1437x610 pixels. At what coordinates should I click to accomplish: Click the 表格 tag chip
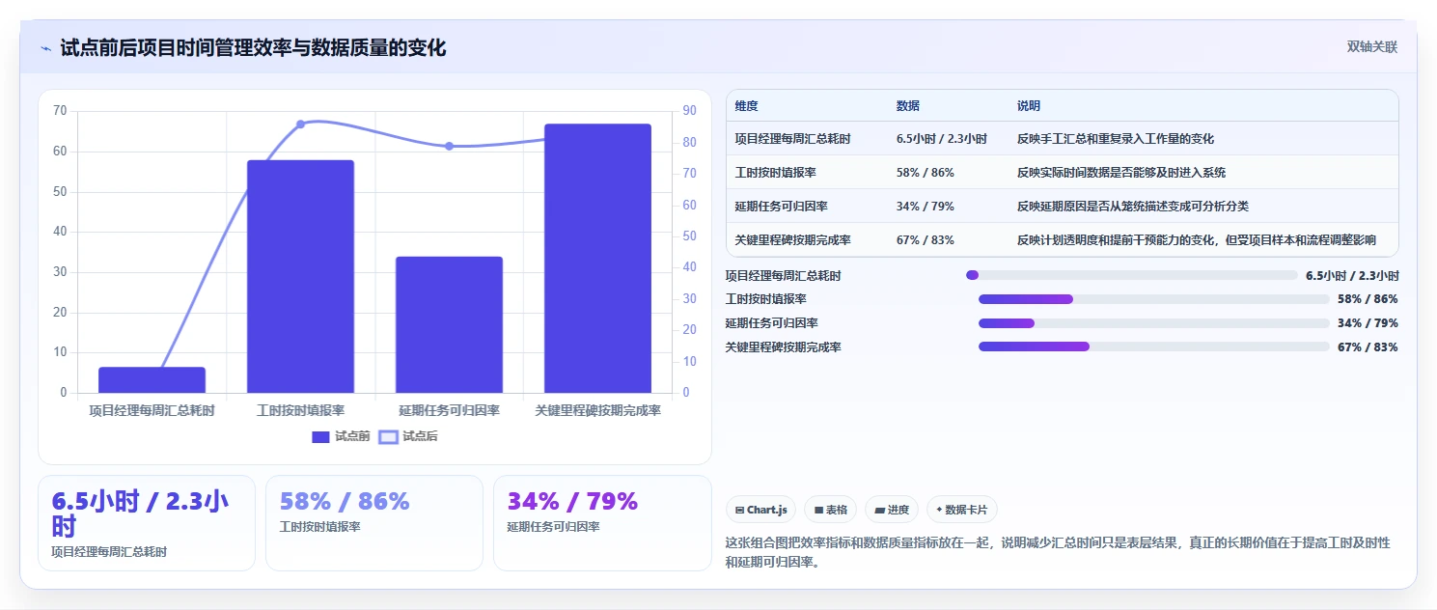[x=830, y=510]
